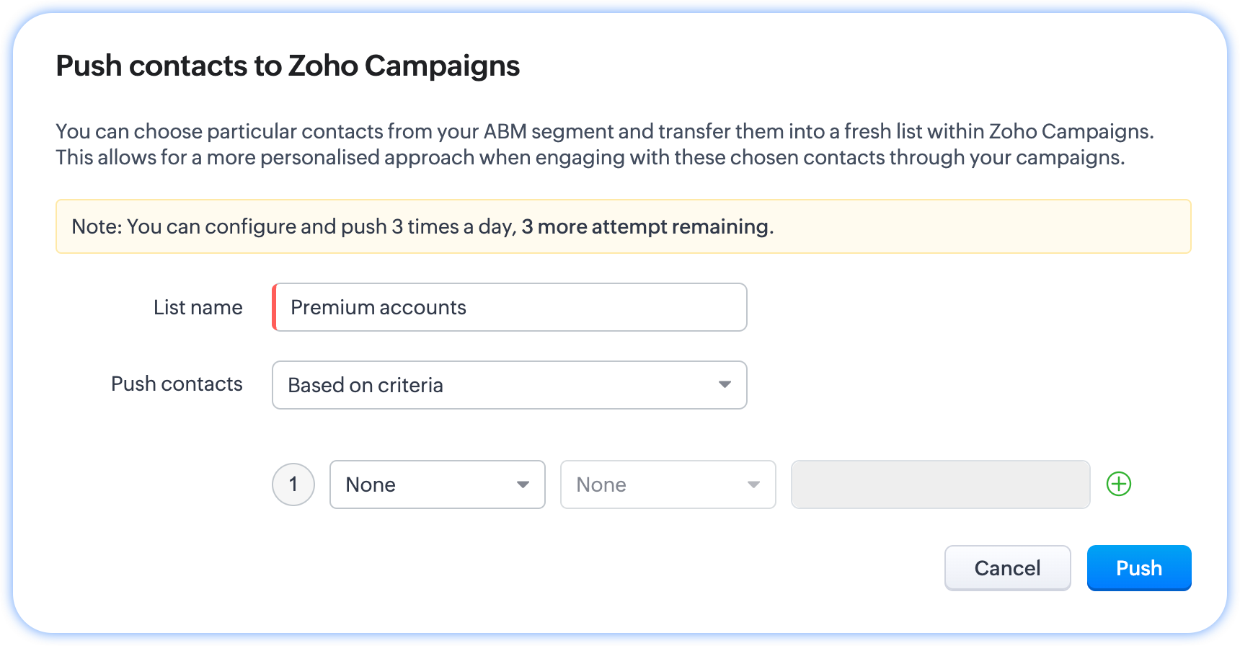Click the empty criteria value field
This screenshot has width=1240, height=646.
[x=940, y=485]
